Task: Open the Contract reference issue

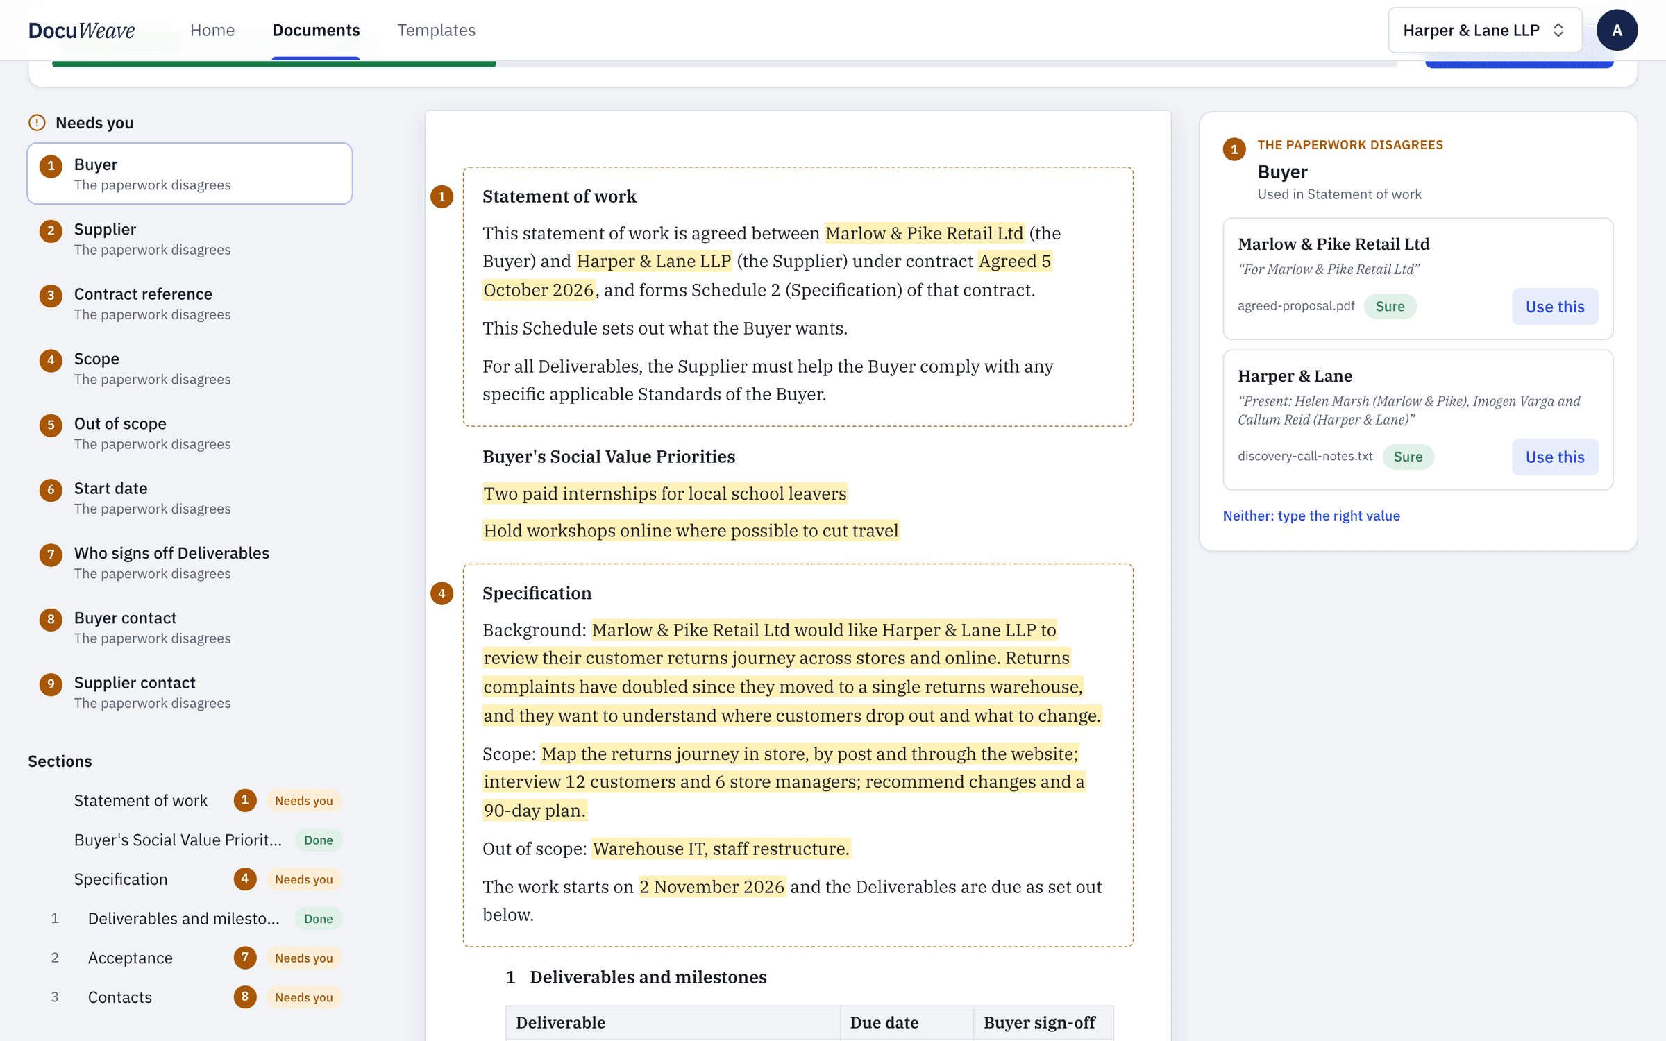Action: coord(190,303)
